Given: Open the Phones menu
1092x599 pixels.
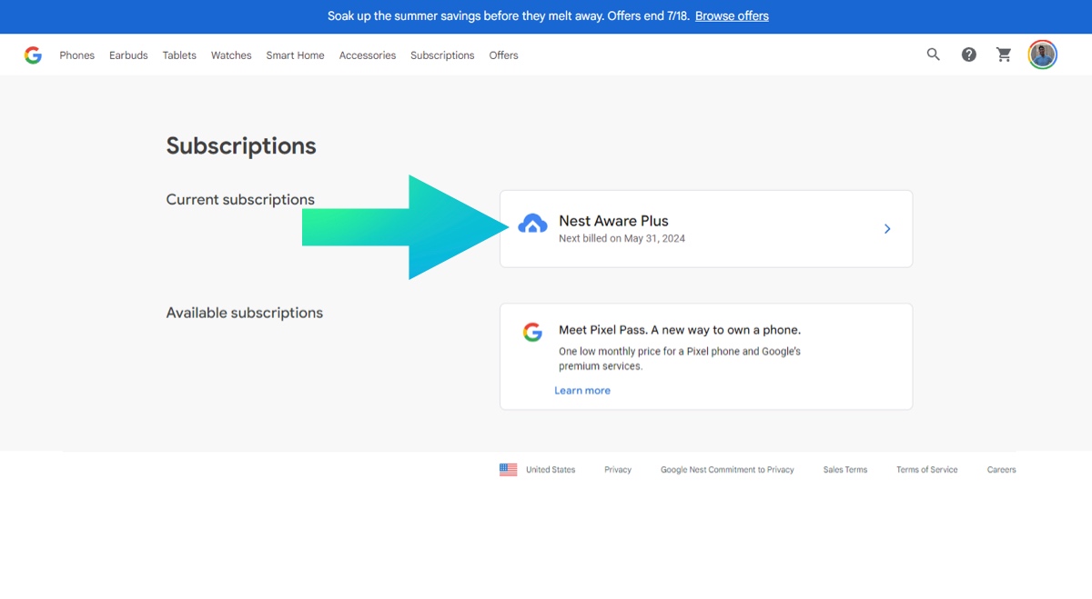Looking at the screenshot, I should [77, 55].
